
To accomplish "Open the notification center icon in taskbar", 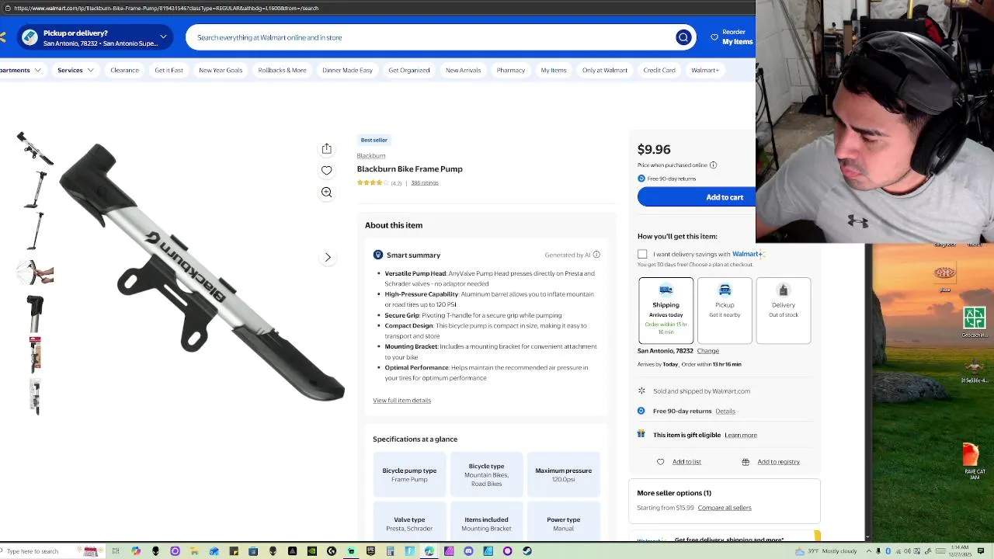I will [x=981, y=551].
